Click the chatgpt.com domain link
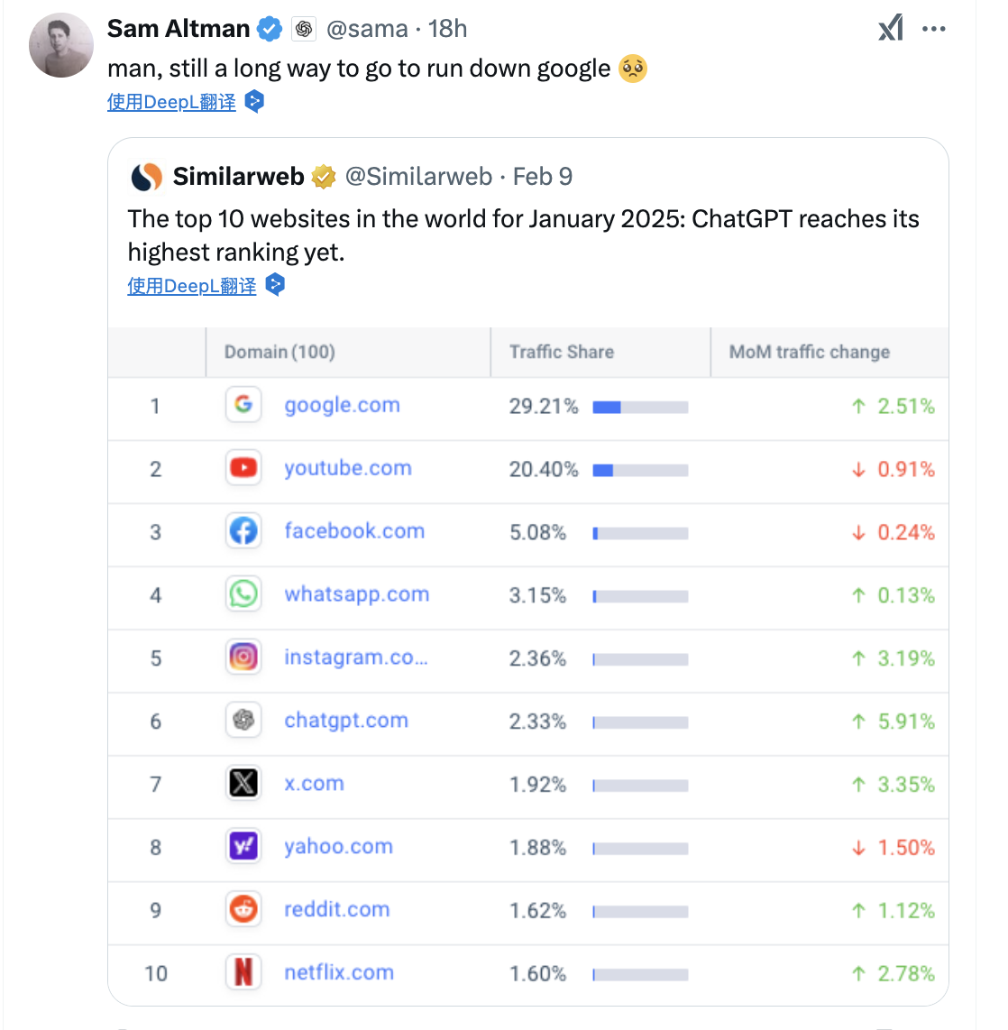Screen dimensions: 1008x1030 (346, 721)
